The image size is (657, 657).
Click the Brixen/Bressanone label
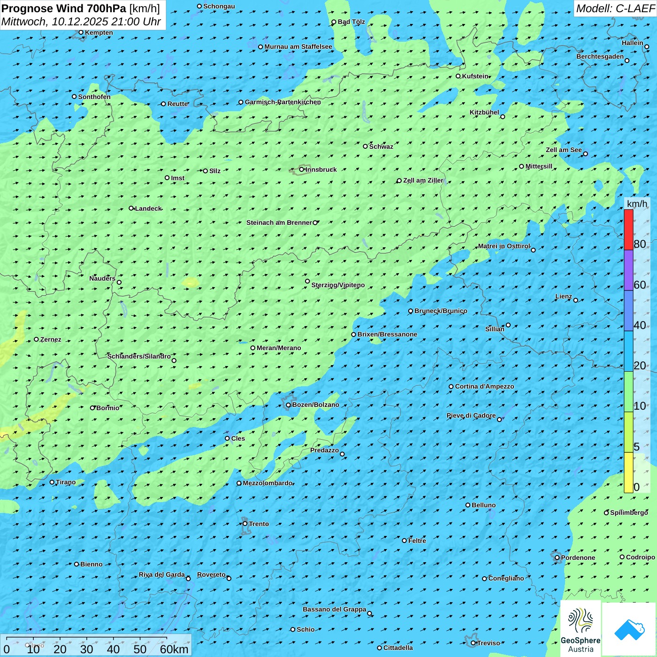[x=387, y=334]
